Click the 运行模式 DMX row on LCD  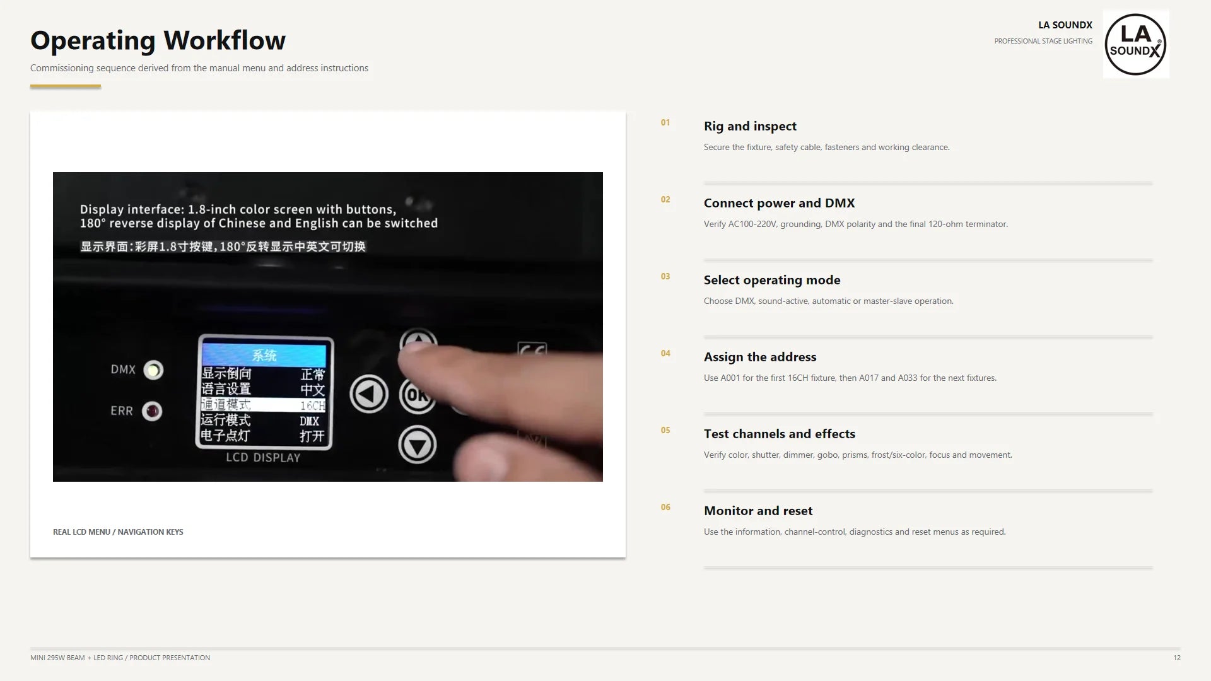pos(264,421)
